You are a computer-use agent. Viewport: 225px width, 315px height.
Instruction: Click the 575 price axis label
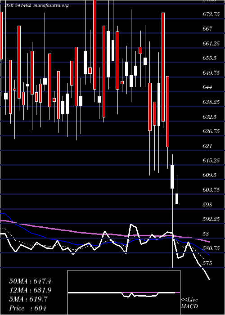207,263
